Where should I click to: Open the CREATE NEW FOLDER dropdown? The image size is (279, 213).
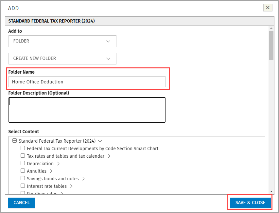coord(62,58)
